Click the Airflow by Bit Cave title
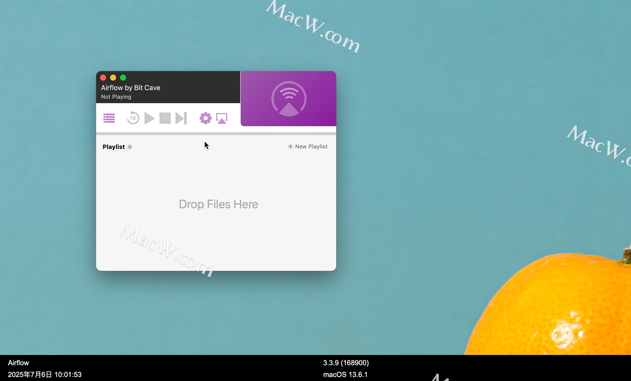 (x=131, y=88)
